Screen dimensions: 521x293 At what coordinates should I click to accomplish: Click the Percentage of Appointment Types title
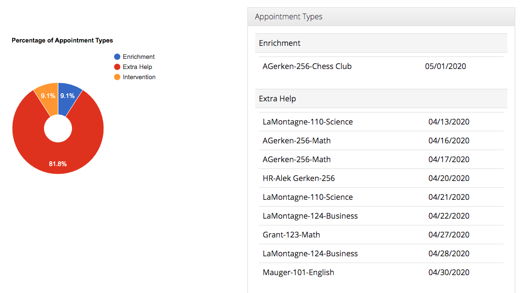point(62,41)
